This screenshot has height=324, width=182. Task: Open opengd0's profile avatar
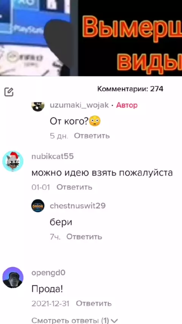(13, 277)
